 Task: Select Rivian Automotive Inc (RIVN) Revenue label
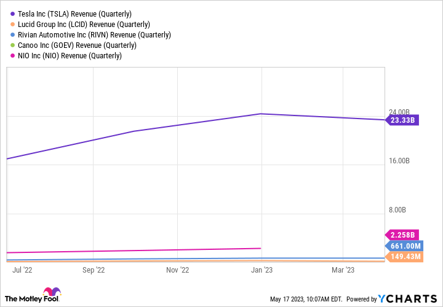pyautogui.click(x=94, y=35)
